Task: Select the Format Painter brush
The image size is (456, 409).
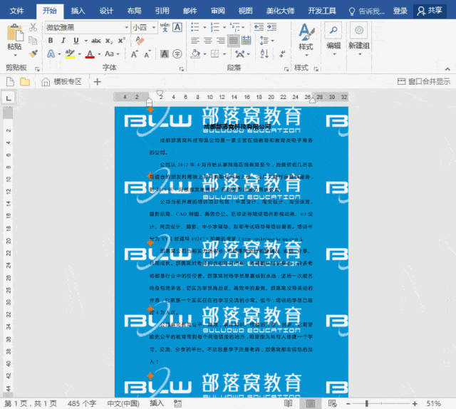Action: coord(33,54)
